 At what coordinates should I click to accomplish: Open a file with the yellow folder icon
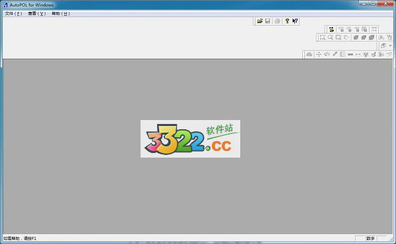tap(259, 21)
